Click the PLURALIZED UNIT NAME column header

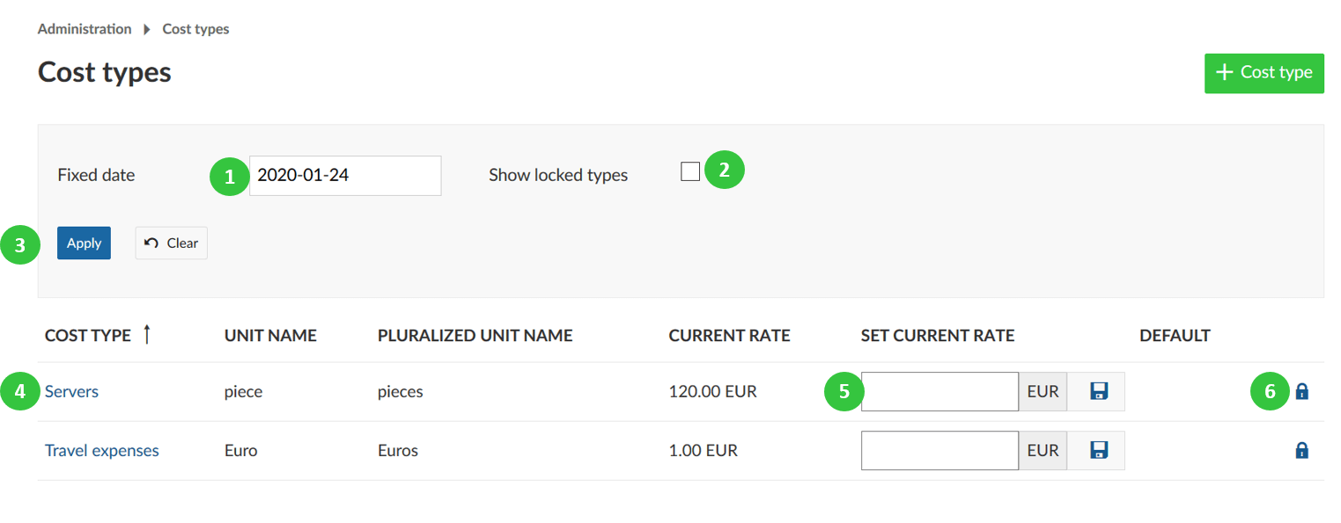tap(475, 335)
